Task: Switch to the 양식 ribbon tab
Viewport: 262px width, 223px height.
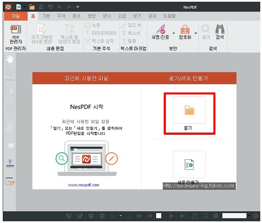Action: 107,16
